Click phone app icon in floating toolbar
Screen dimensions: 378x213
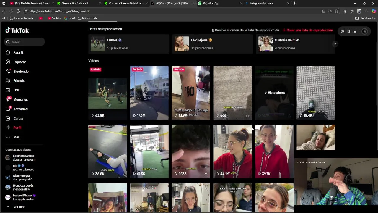pyautogui.click(x=348, y=31)
